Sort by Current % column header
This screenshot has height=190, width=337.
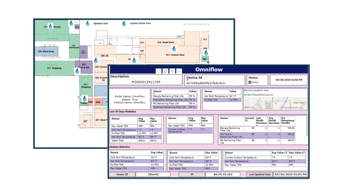click(x=249, y=119)
